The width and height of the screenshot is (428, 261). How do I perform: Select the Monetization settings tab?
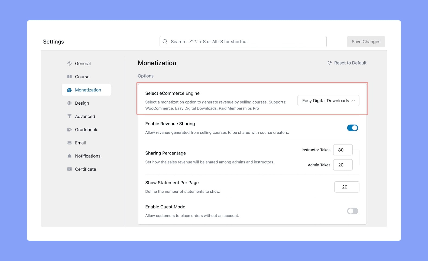click(86, 90)
